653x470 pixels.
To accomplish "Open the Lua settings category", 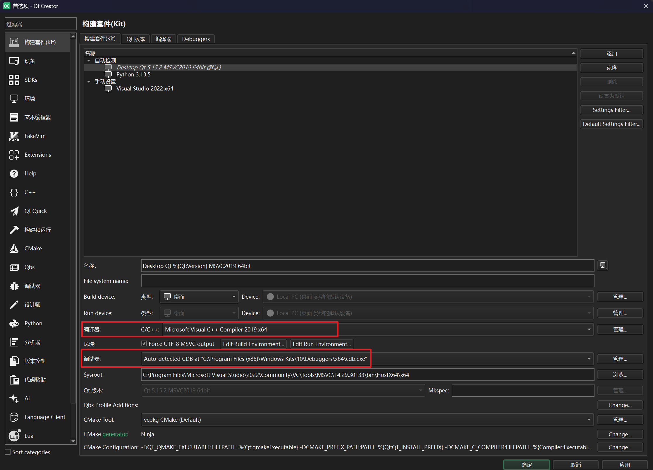I will [x=29, y=436].
